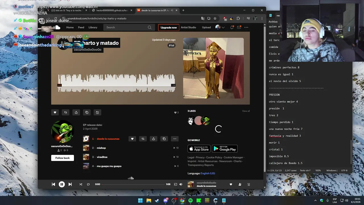Click the waveform to seek in track
This screenshot has width=364, height=205.
coord(116,83)
